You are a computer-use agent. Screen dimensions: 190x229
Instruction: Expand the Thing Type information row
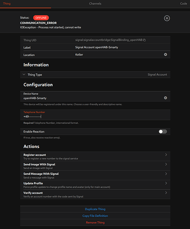pyautogui.click(x=95, y=75)
